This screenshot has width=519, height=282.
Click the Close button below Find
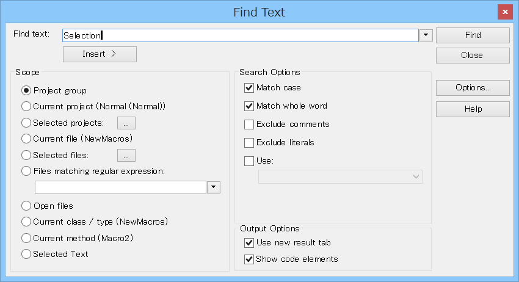click(x=473, y=56)
